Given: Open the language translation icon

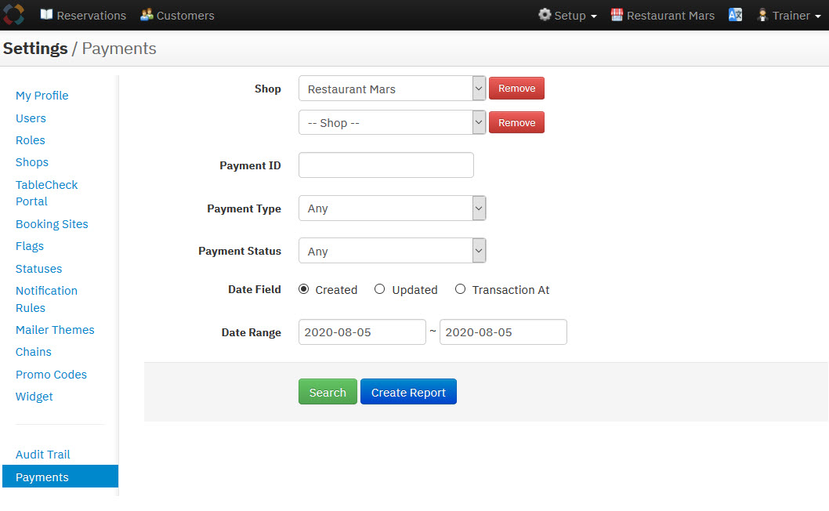Looking at the screenshot, I should coord(736,15).
